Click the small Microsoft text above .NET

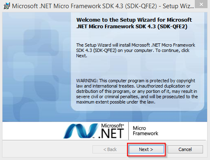click(113, 126)
